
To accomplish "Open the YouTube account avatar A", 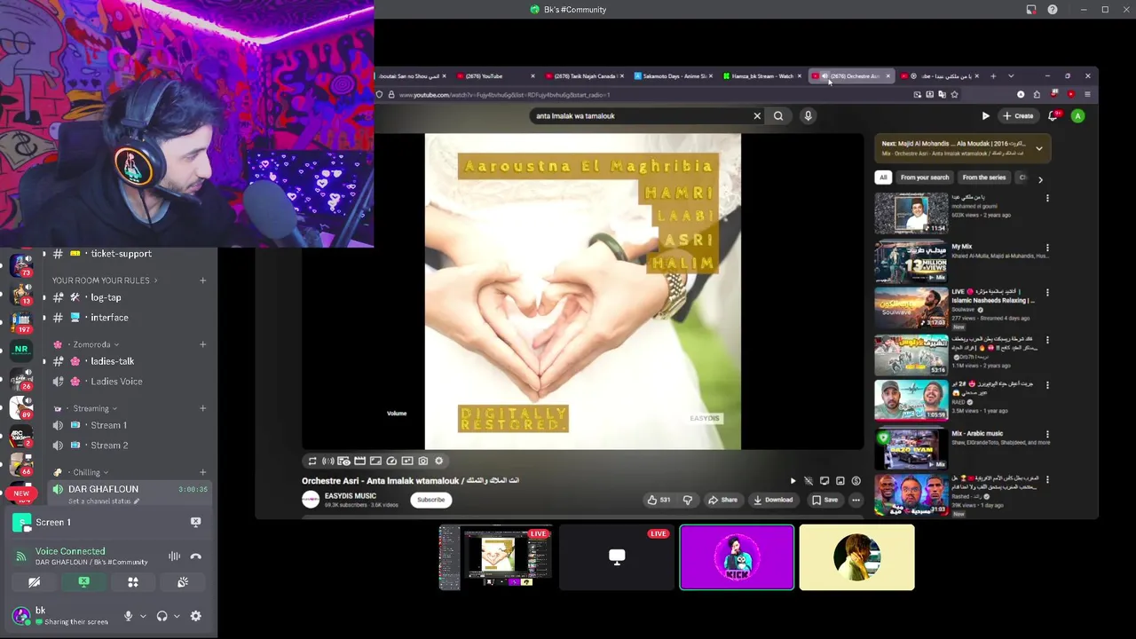I will [x=1077, y=115].
